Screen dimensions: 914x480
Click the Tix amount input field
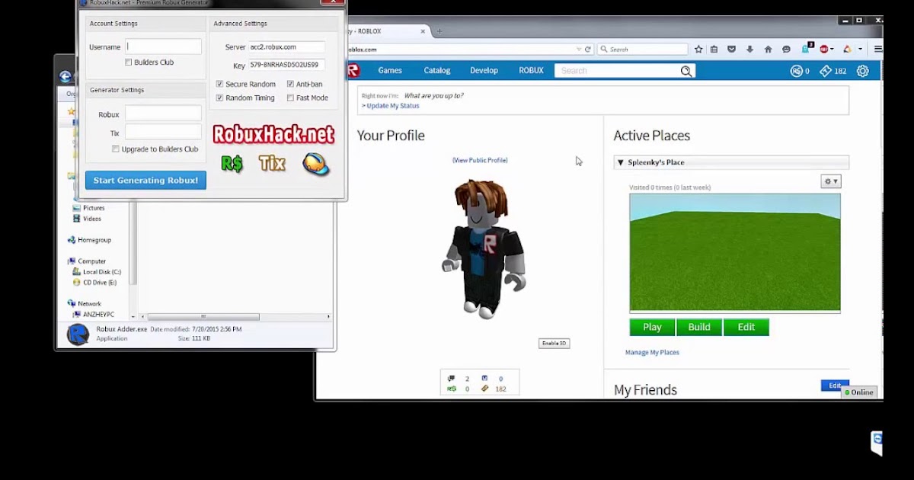pos(163,133)
